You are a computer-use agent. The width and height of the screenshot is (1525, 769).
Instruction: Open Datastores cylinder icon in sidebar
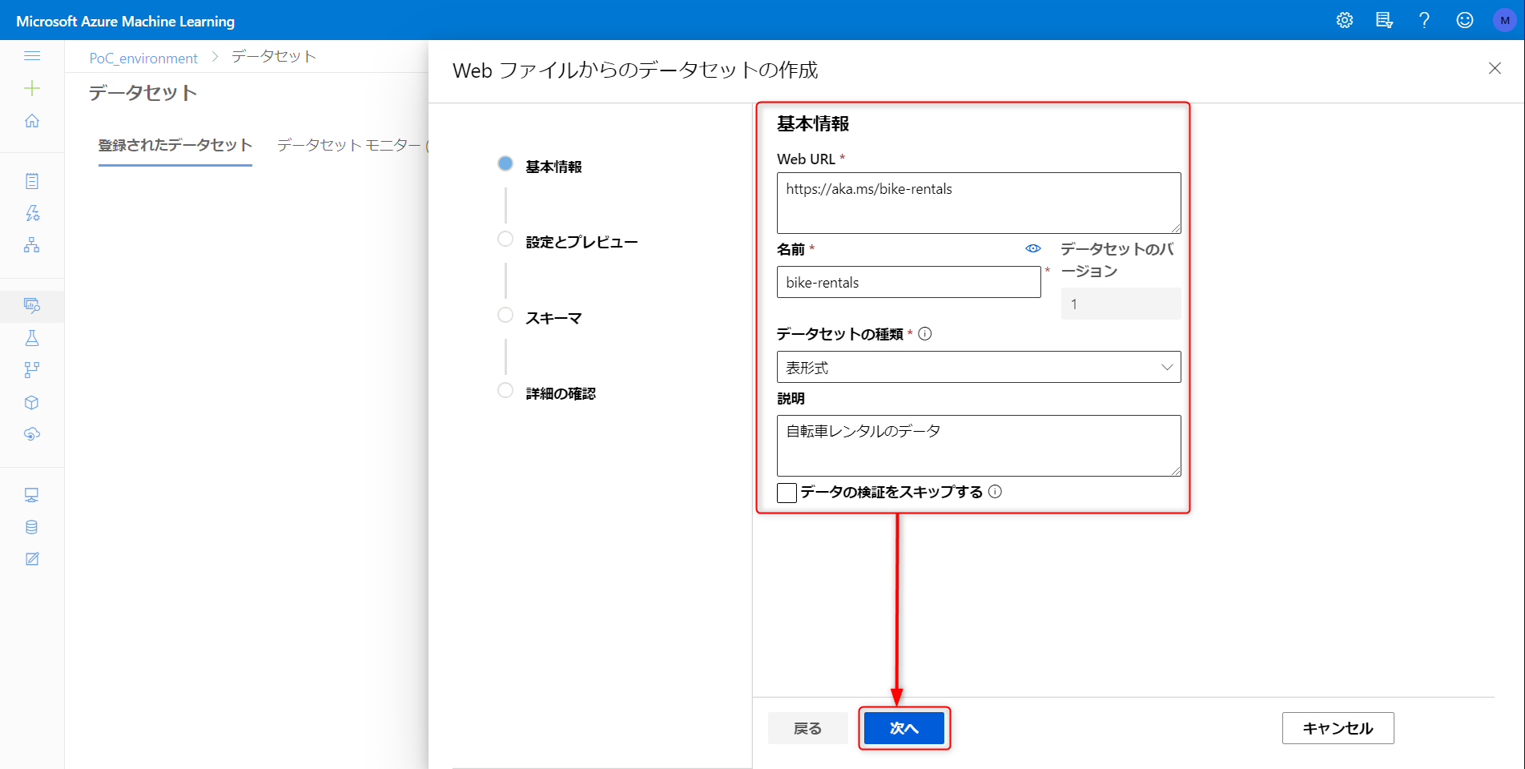click(32, 527)
